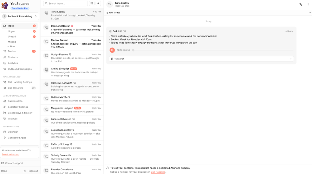The width and height of the screenshot is (312, 174).
Task: Click the Call Handling link in footer notice
Action: coord(158,172)
